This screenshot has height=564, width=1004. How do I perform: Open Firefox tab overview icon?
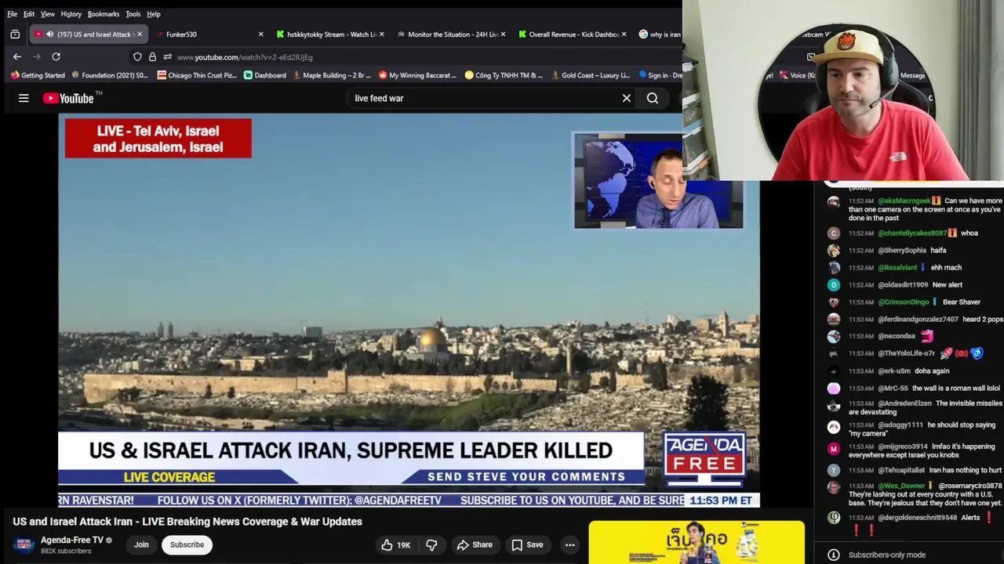point(14,34)
